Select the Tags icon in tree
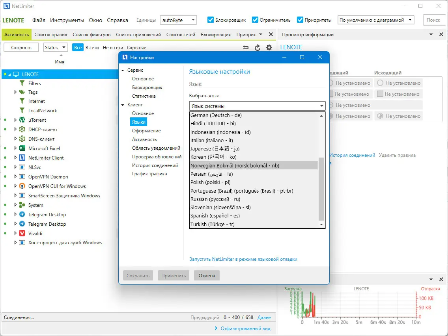 (x=22, y=92)
